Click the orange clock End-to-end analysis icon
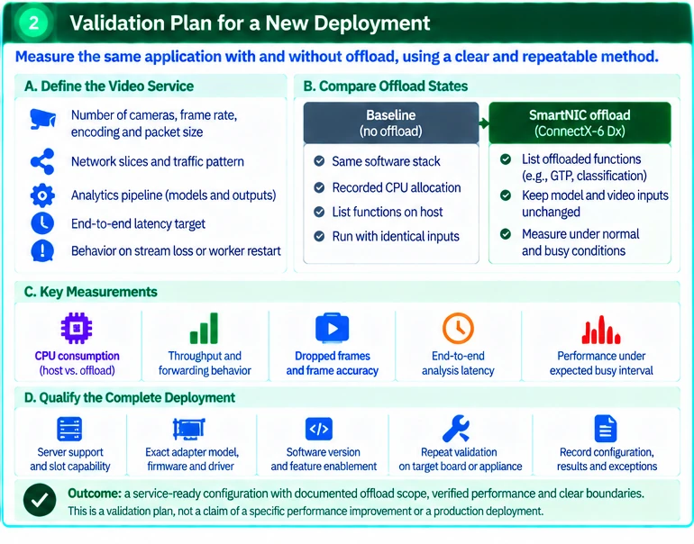This screenshot has width=694, height=544. pyautogui.click(x=458, y=328)
